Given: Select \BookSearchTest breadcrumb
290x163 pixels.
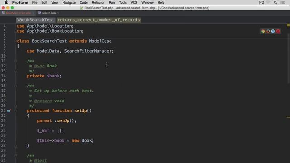Looking at the screenshot, I should [x=36, y=20].
